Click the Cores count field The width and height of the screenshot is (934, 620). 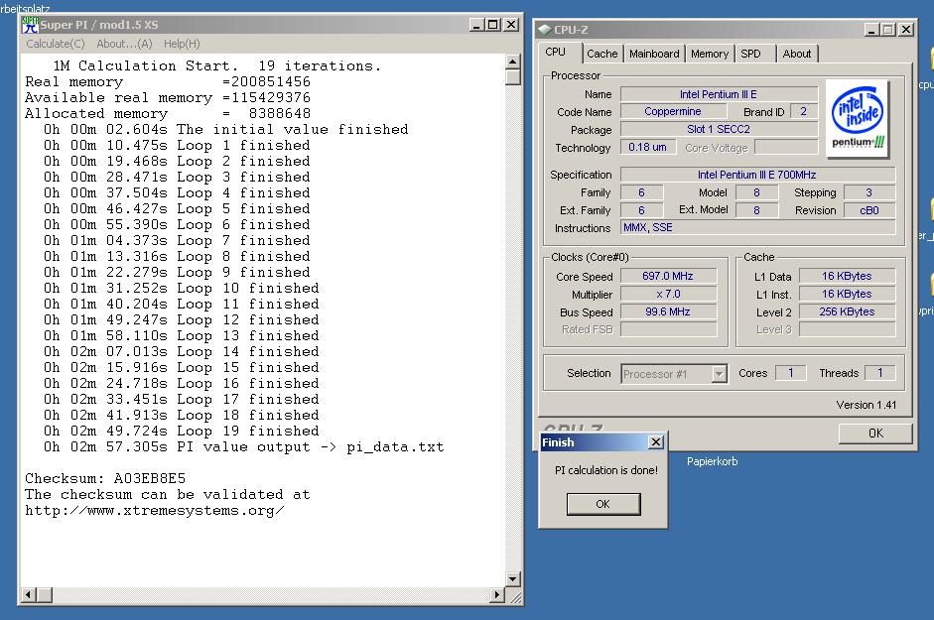pos(790,373)
